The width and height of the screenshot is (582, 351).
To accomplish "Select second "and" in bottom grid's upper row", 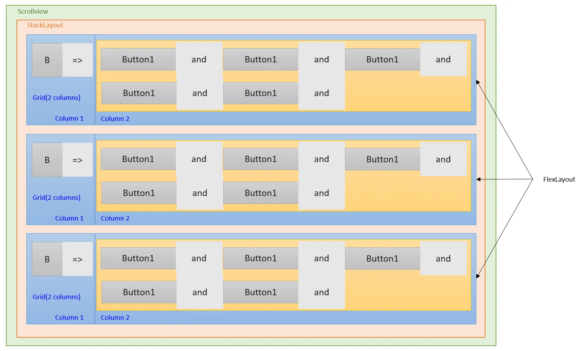I will click(x=322, y=258).
